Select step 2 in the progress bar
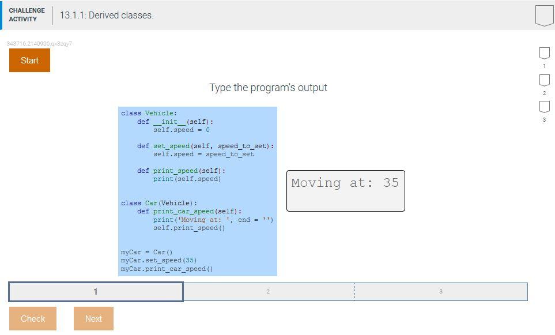 pyautogui.click(x=268, y=291)
